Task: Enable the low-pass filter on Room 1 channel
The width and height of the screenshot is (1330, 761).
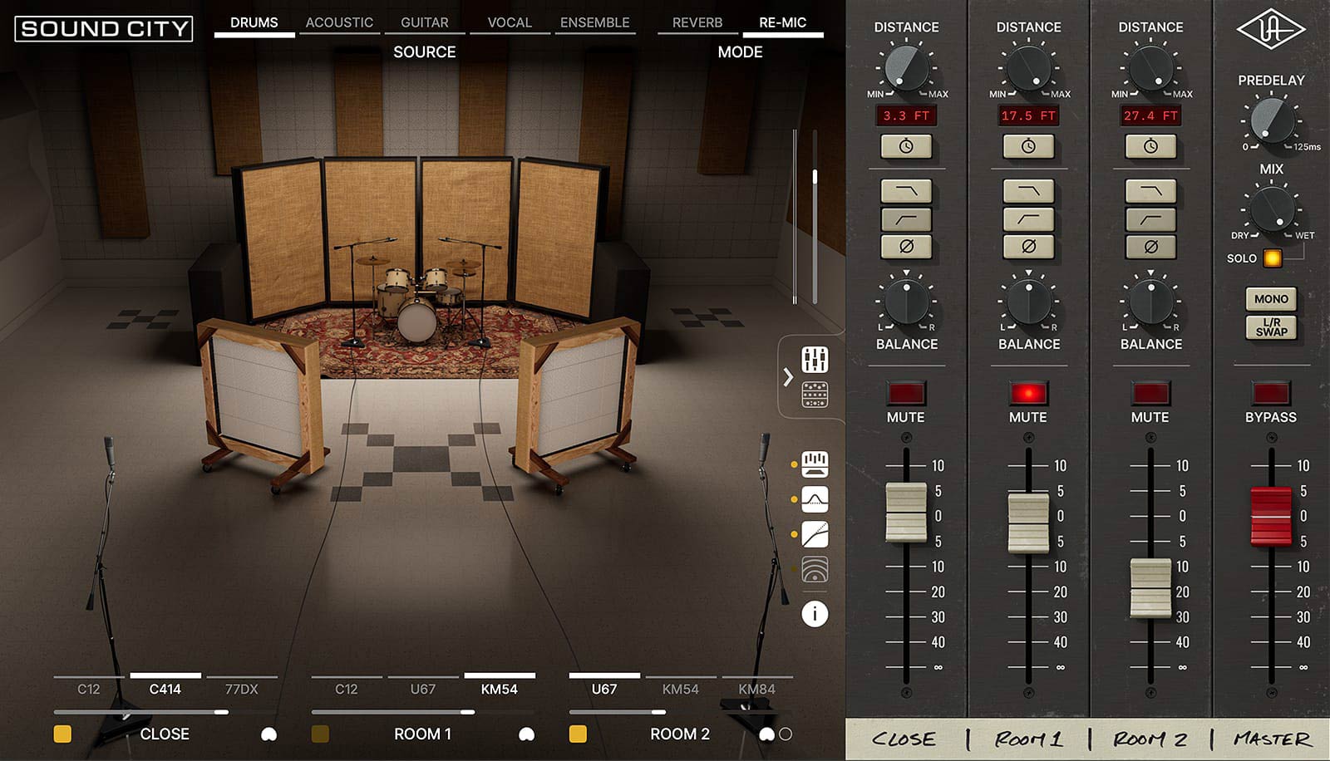Action: [1028, 191]
